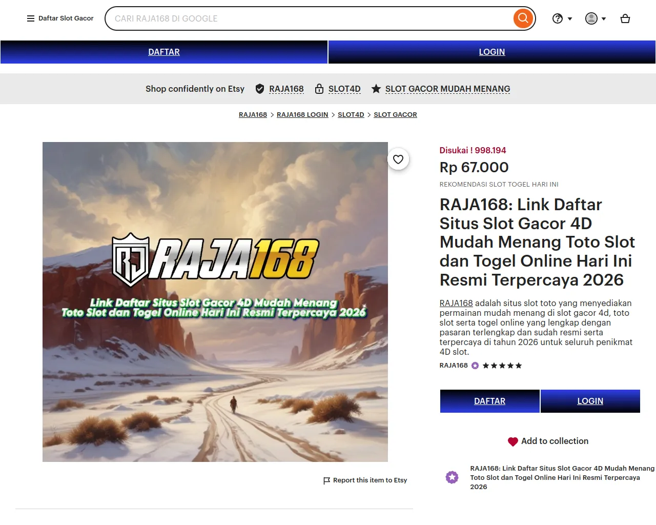Click the Add to collection label
The width and height of the screenshot is (656, 525).
pyautogui.click(x=555, y=441)
